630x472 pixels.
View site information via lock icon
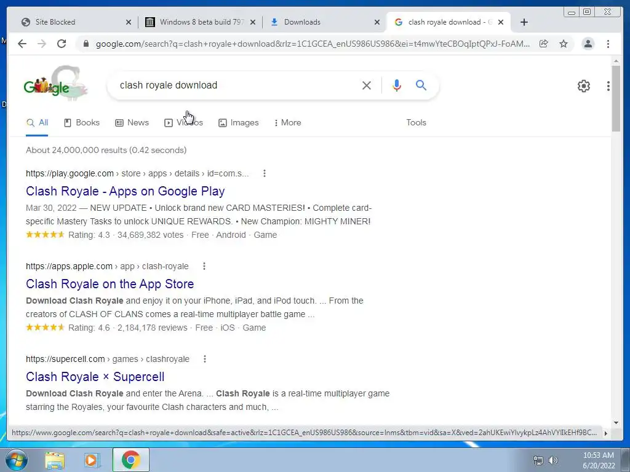tap(86, 44)
